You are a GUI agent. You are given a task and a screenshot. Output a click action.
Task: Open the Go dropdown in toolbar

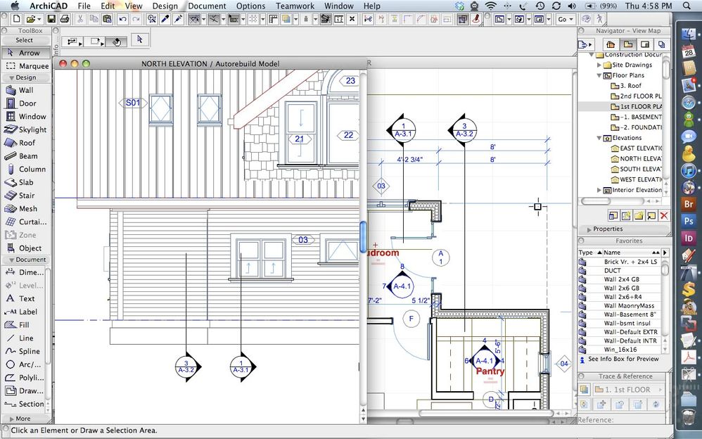[566, 19]
